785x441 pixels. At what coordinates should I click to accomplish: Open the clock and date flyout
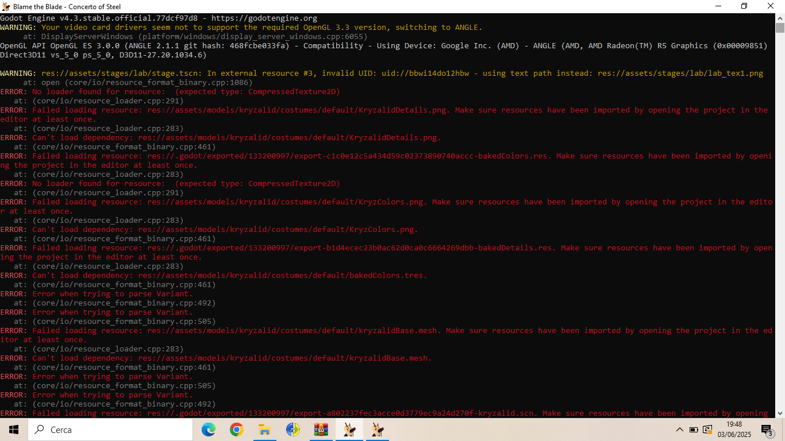pyautogui.click(x=734, y=430)
